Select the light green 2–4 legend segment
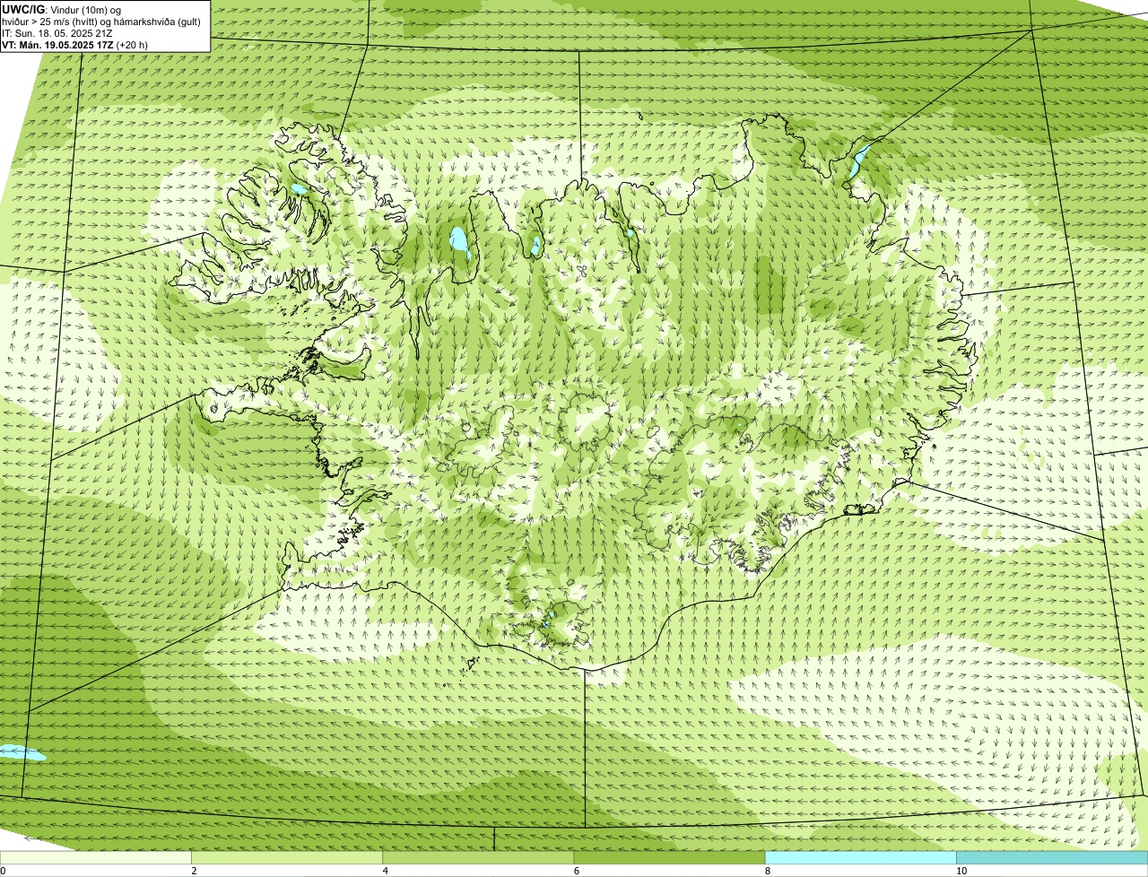 pos(287,857)
